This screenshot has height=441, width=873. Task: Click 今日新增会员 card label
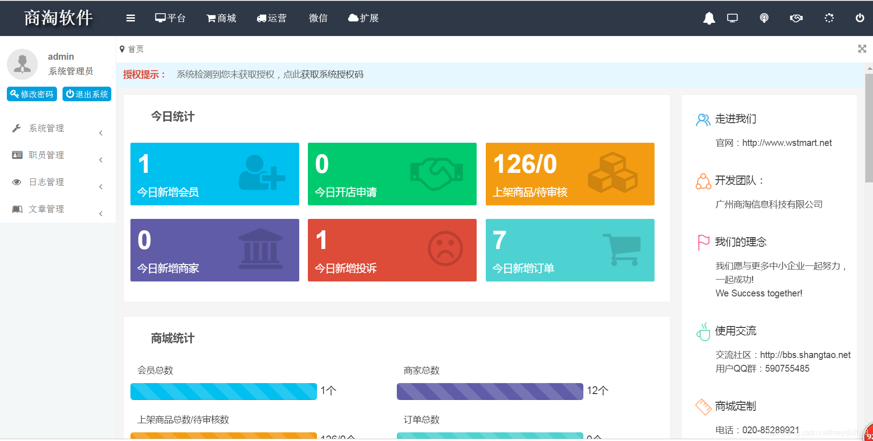click(x=168, y=192)
